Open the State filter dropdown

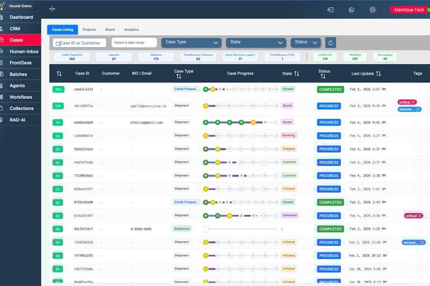click(256, 42)
